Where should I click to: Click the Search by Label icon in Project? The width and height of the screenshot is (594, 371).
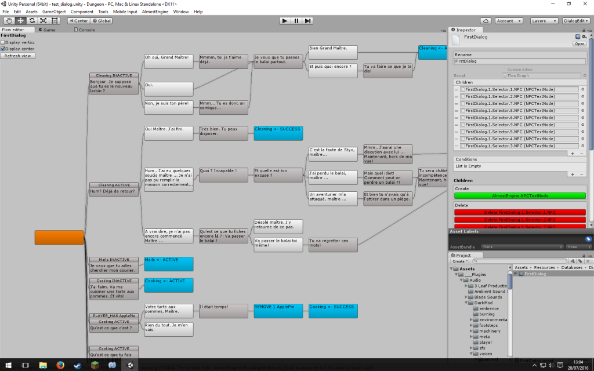(x=580, y=261)
